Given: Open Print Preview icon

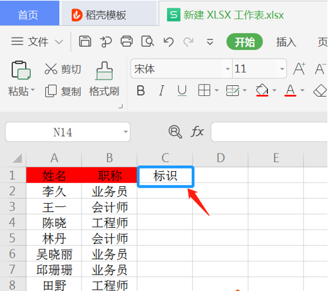Looking at the screenshot, I should point(148,41).
